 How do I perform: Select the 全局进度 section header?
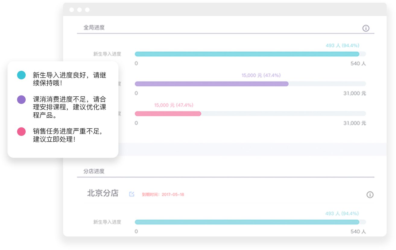(x=94, y=28)
